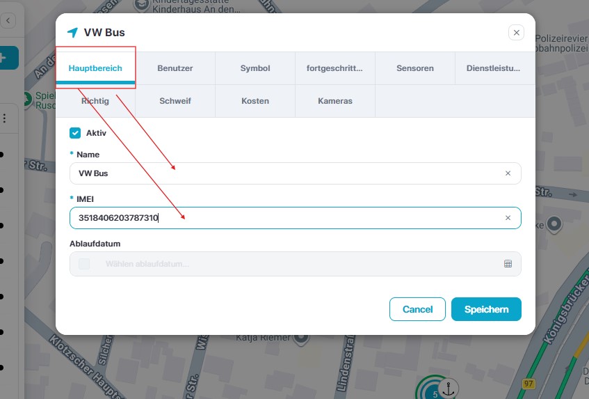Clear the IMEI field with X icon
Viewport: 589px width, 399px height.
[x=508, y=218]
